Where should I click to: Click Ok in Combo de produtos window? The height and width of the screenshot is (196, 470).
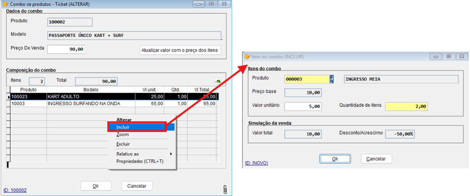(96, 186)
